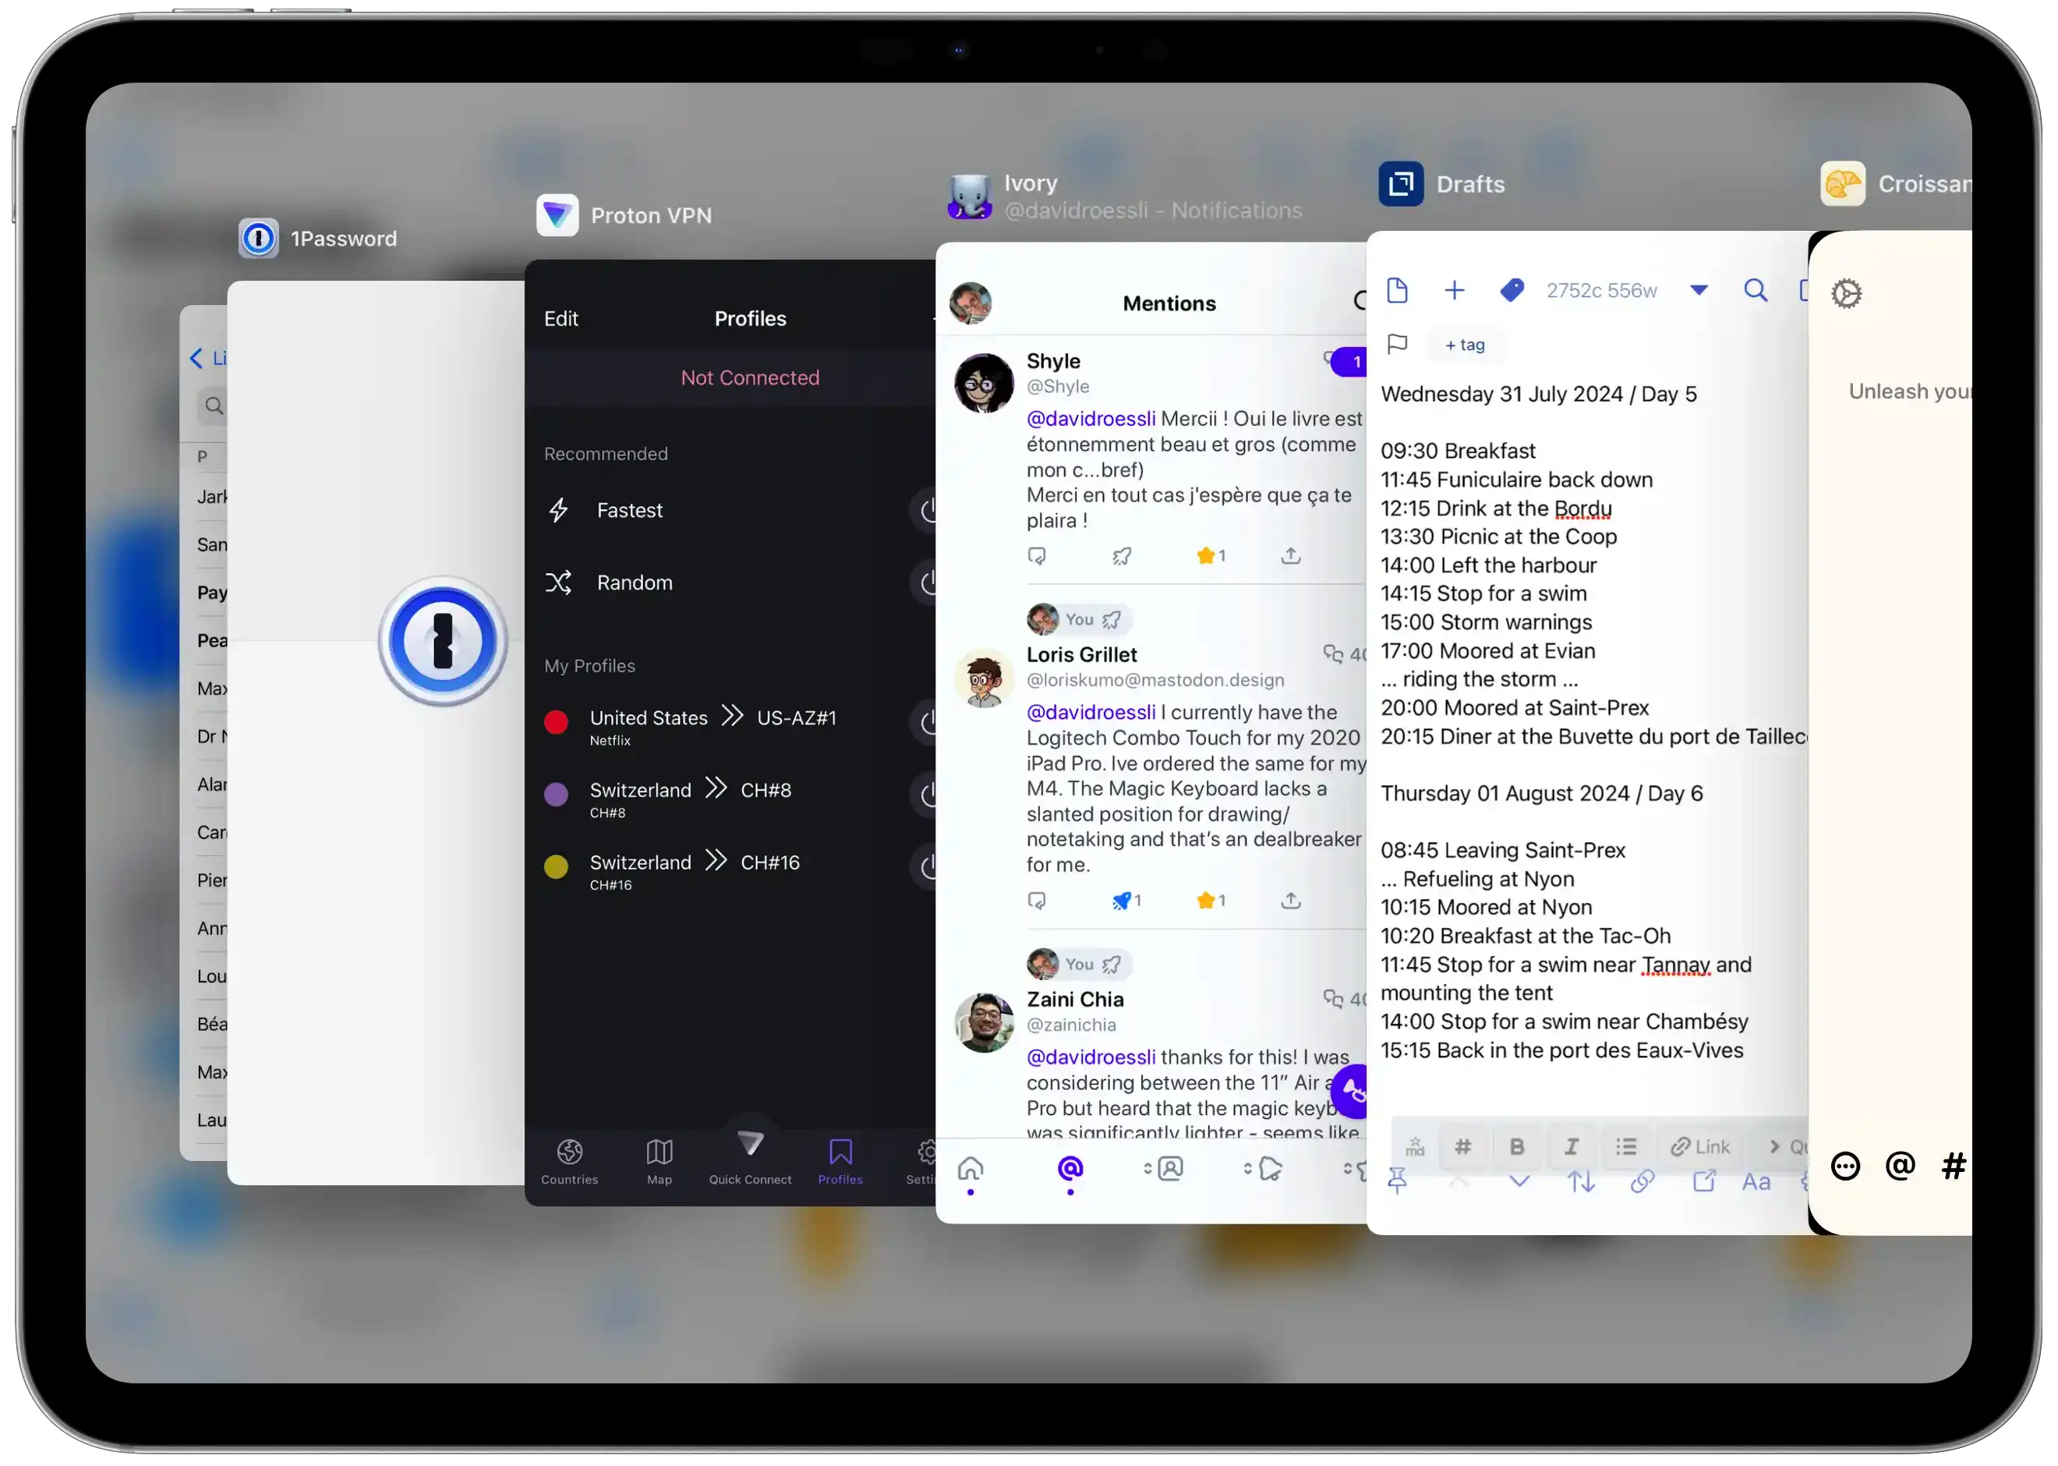Switch to Ivory Home tab
Viewport: 2058px width, 1466px height.
pyautogui.click(x=970, y=1170)
